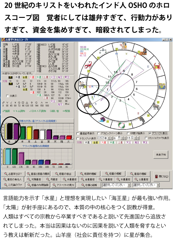Screen dimensions: 174x246
Task: Click the Libra scales icon on the zodiac wheel
Action: pos(103,51)
